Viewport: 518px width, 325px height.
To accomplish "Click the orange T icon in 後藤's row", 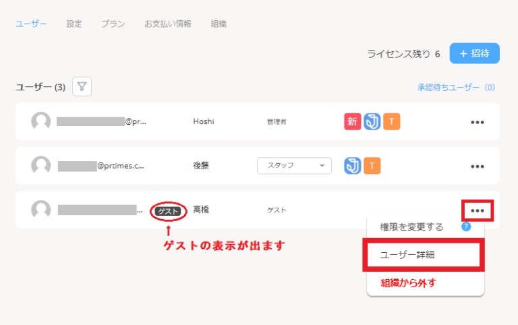I will click(372, 165).
